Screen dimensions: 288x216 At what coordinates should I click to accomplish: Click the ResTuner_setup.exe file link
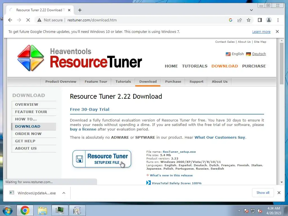coord(179,152)
